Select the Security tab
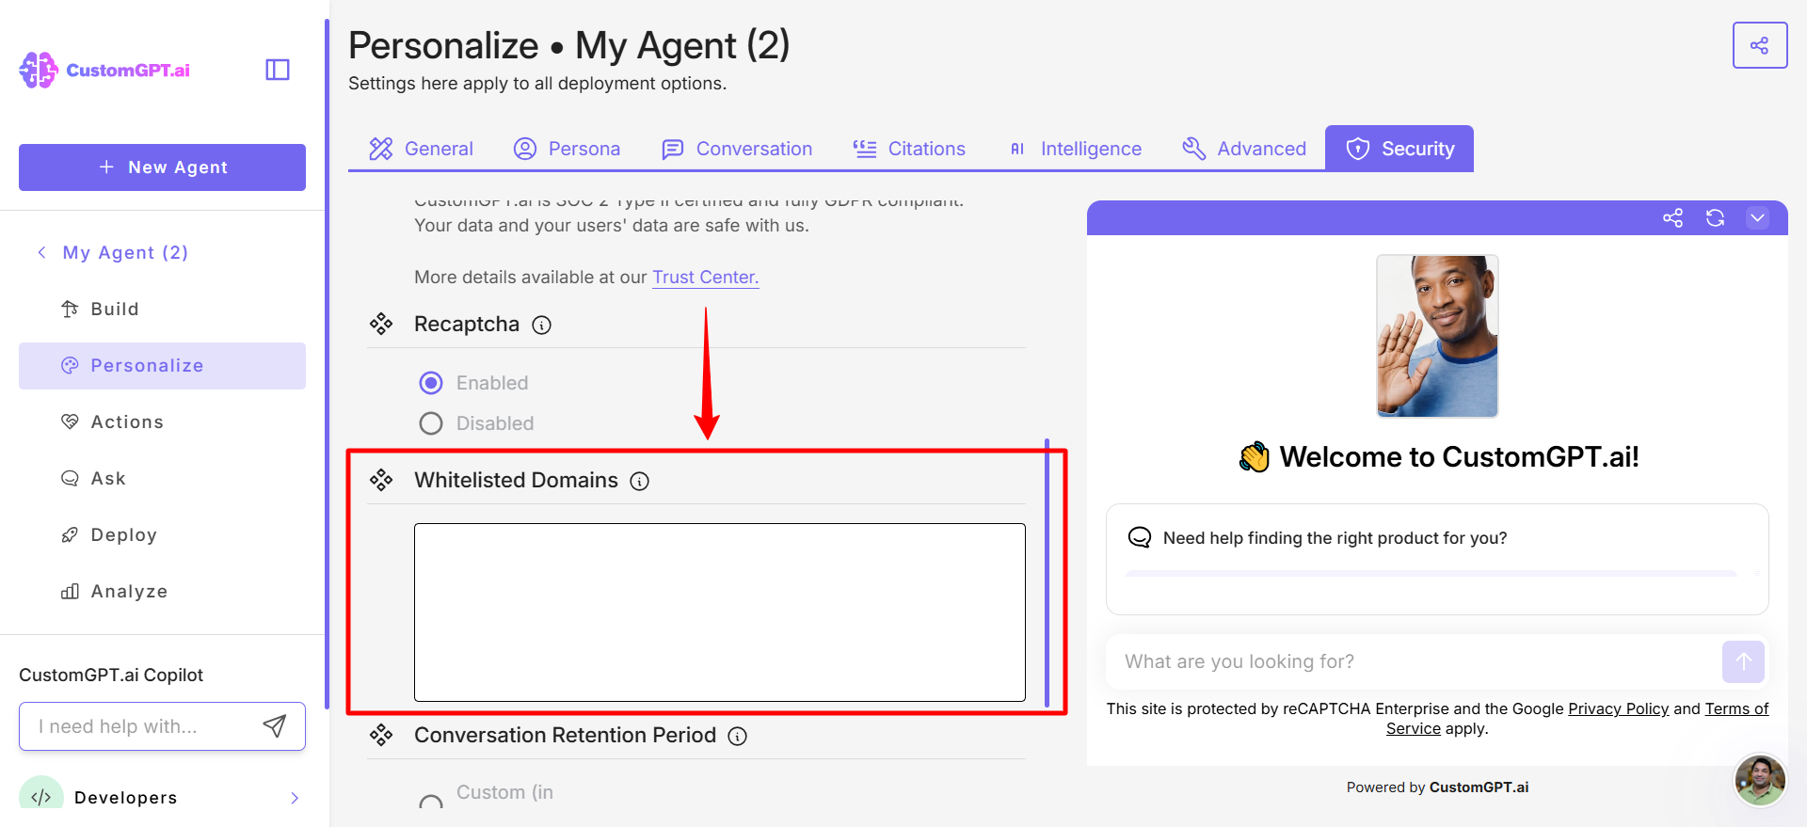Screen dimensions: 1807x827 pos(1399,149)
